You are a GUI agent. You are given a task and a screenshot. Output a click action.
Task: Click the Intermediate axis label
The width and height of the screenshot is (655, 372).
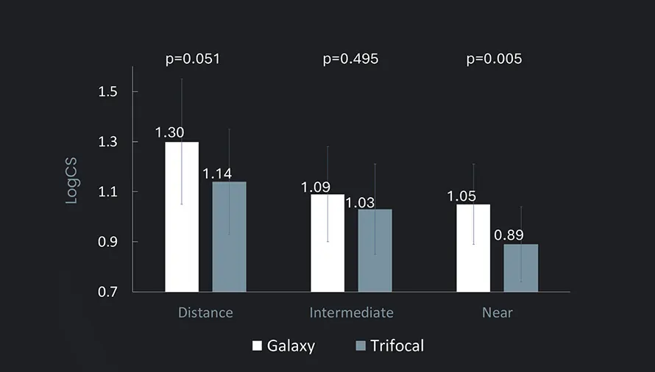click(351, 312)
